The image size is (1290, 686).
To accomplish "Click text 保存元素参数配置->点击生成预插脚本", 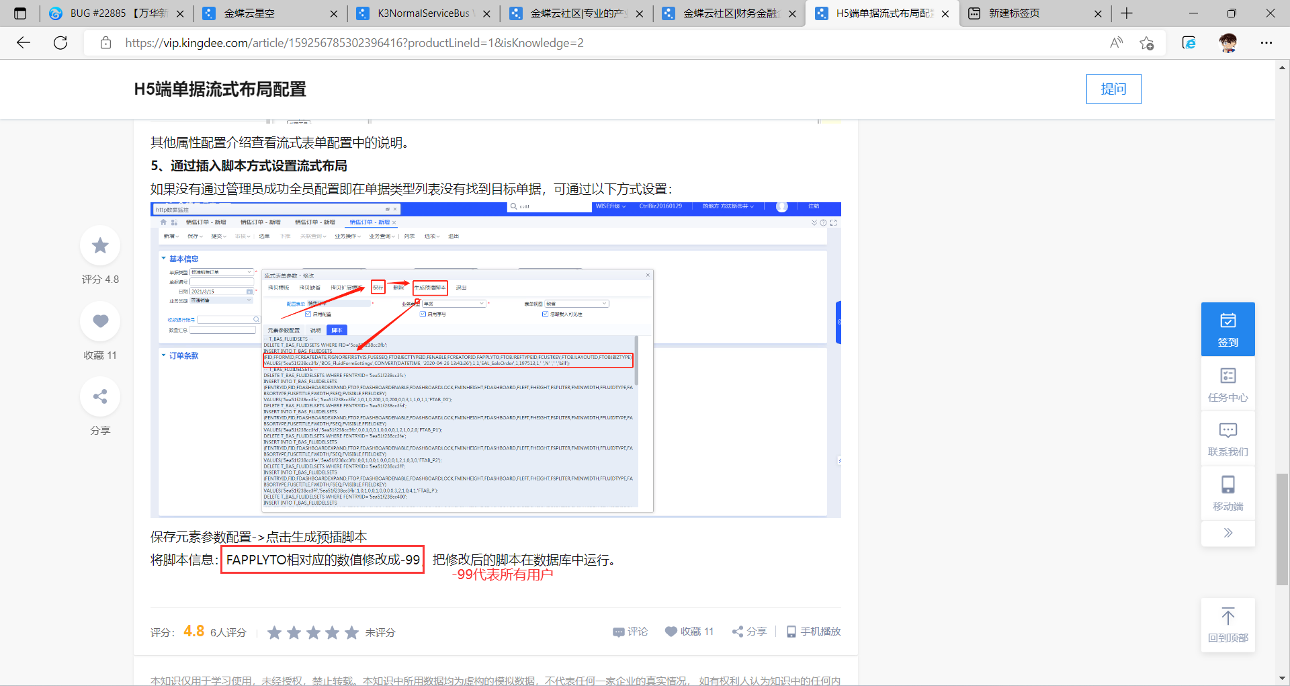I will (259, 537).
